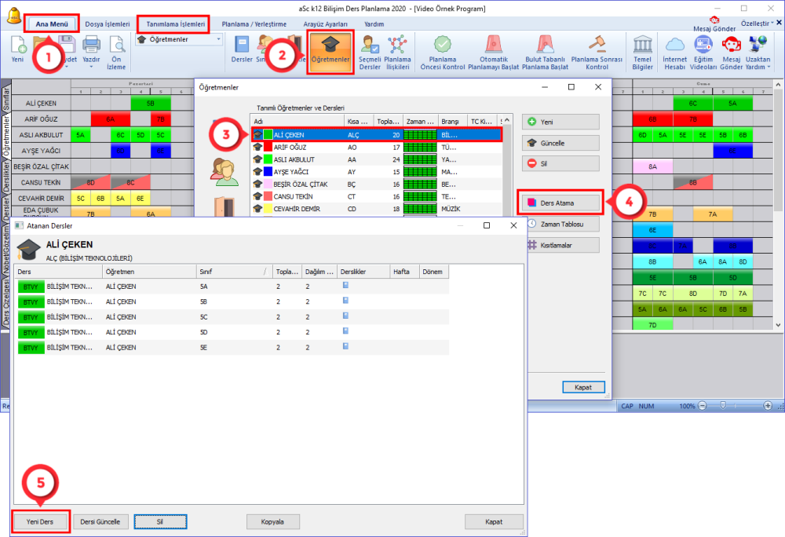Click the Güncelle button
This screenshot has width=785, height=537.
pyautogui.click(x=560, y=143)
